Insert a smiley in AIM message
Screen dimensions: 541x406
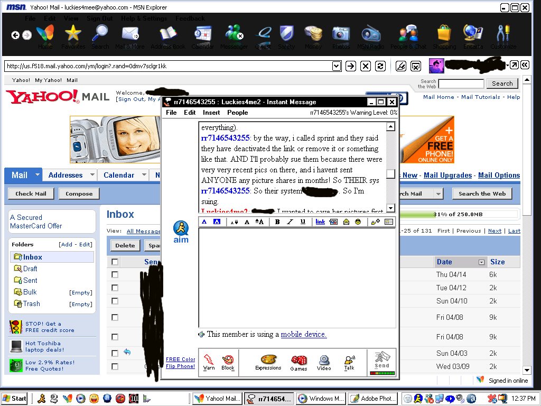tap(358, 222)
